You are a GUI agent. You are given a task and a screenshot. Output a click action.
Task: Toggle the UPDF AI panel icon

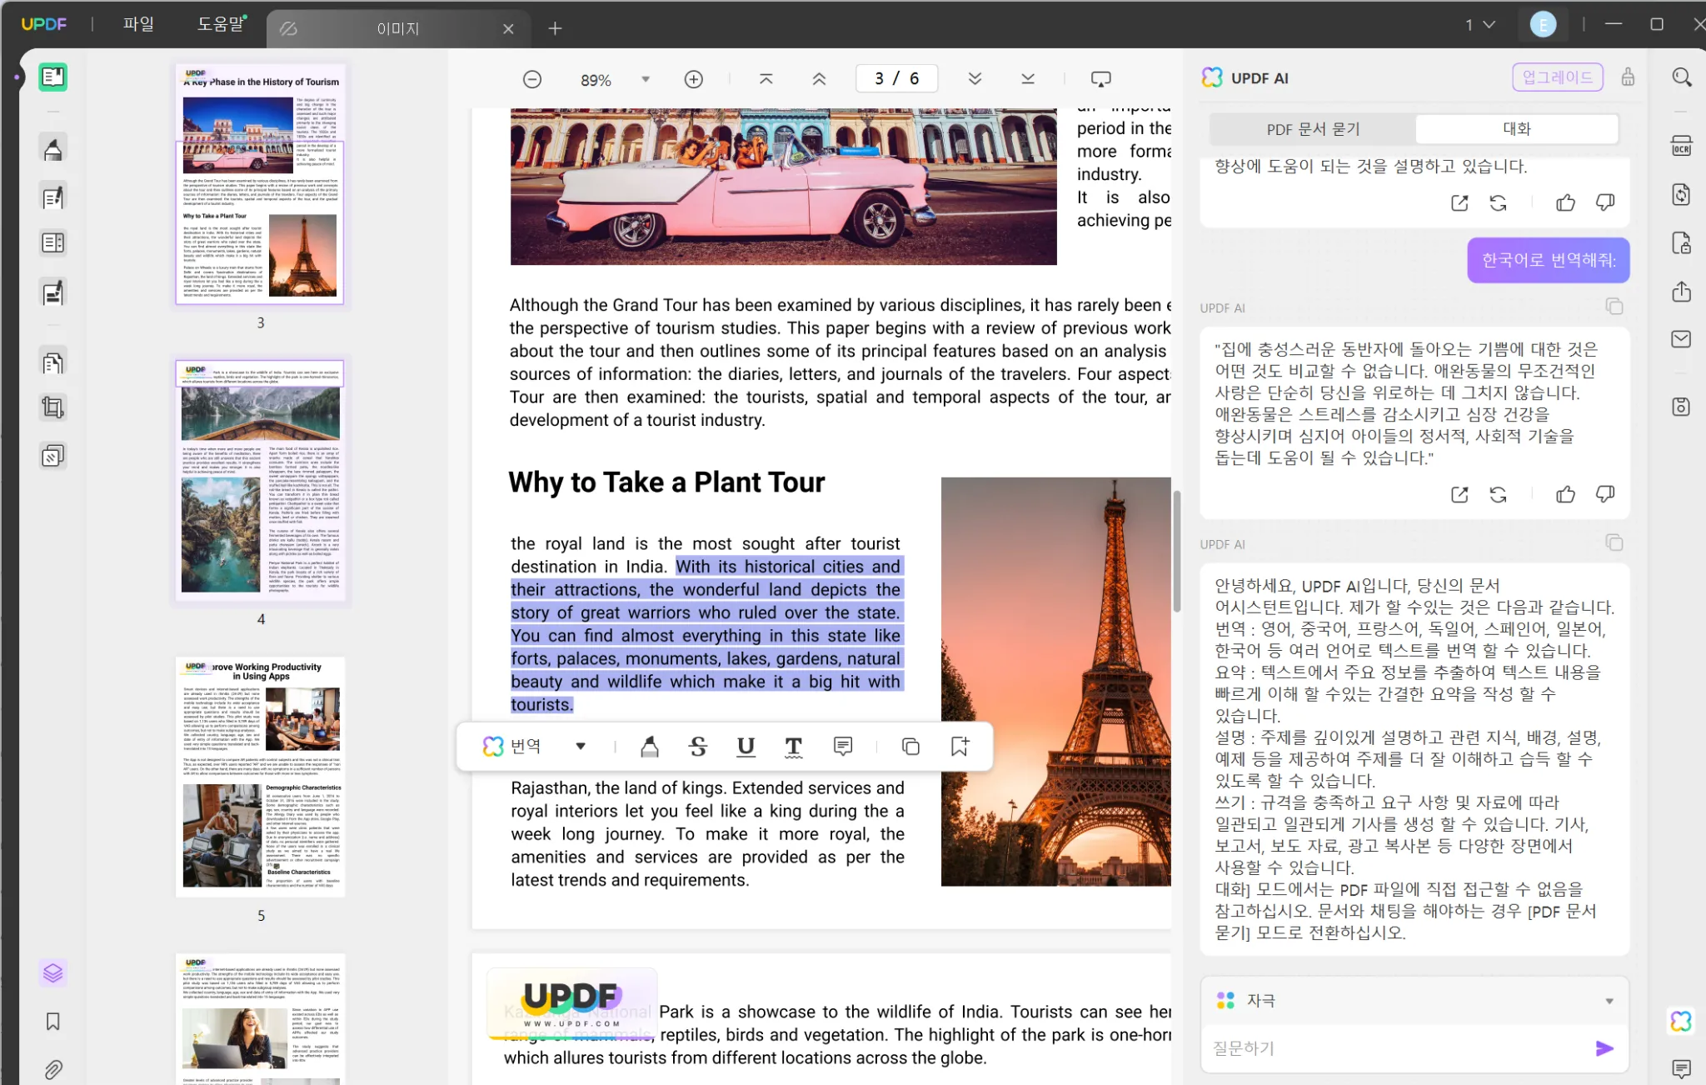(x=1682, y=1021)
